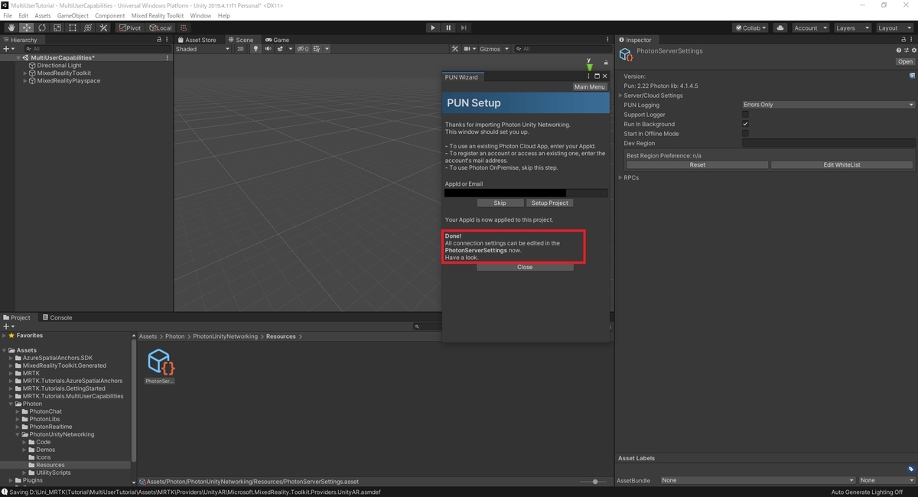Click Close button in PUN Setup
Image resolution: width=918 pixels, height=497 pixels.
[525, 268]
